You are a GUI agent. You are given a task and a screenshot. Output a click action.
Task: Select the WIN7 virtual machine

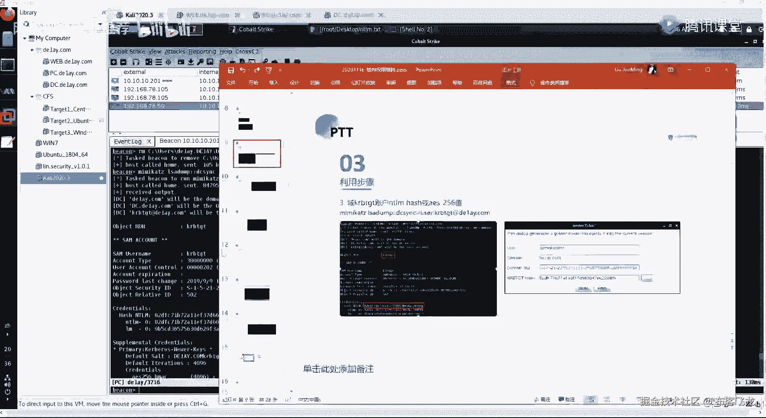tap(47, 143)
